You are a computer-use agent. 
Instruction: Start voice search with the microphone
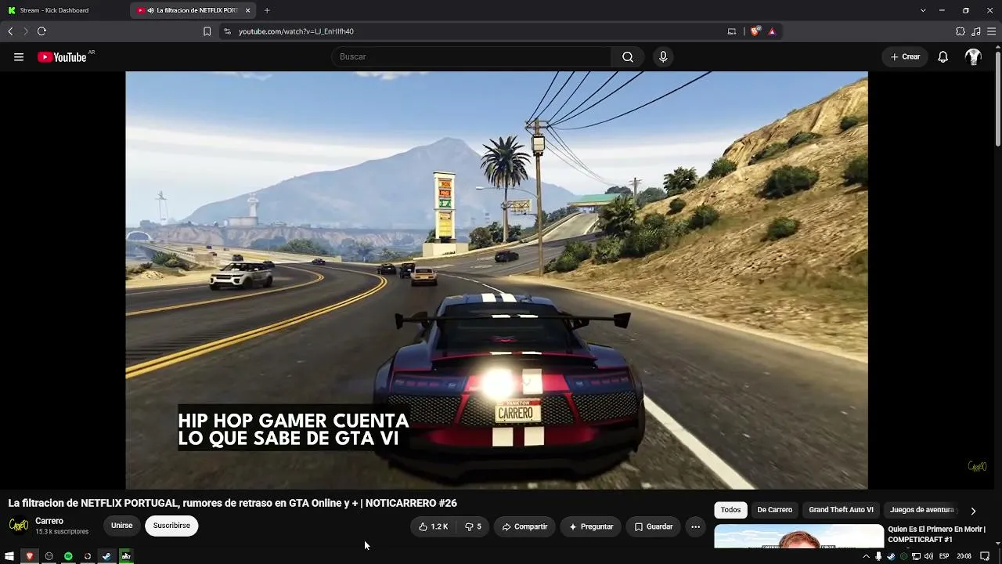[x=663, y=56]
